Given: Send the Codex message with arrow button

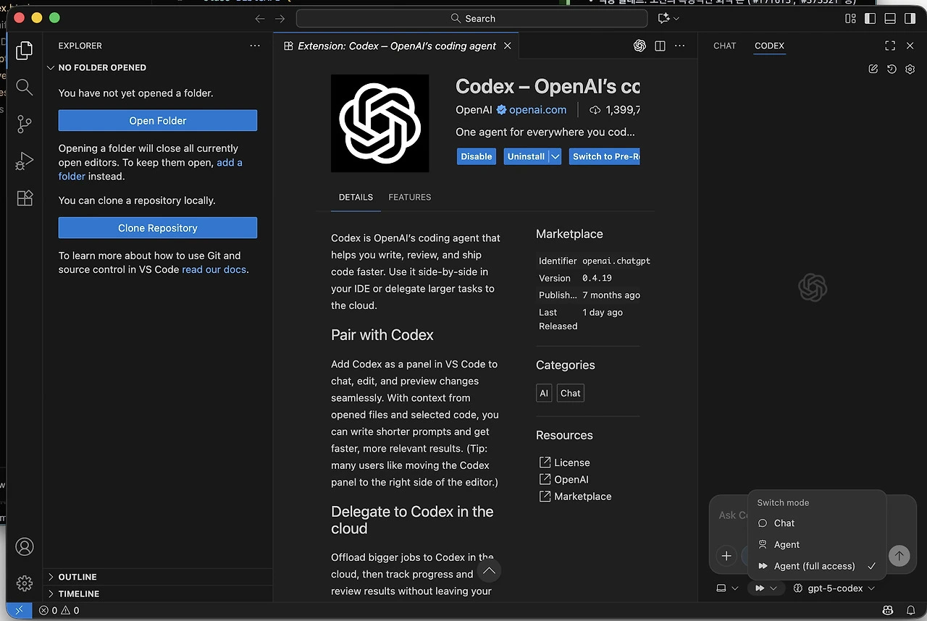Looking at the screenshot, I should [x=899, y=556].
